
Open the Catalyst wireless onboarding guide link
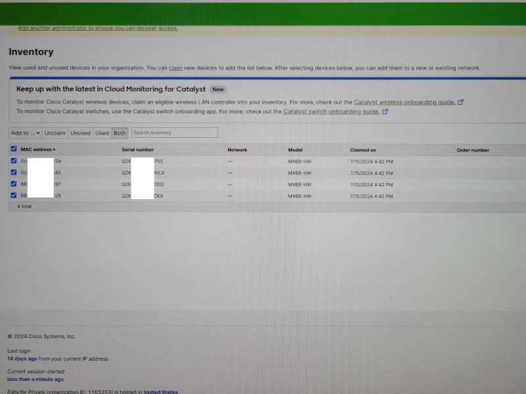404,102
